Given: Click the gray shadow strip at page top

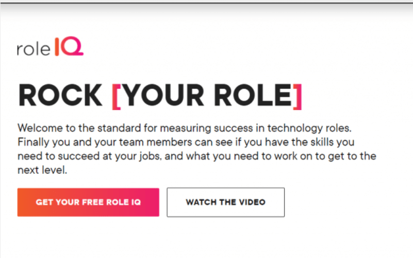Looking at the screenshot, I should point(206,7).
